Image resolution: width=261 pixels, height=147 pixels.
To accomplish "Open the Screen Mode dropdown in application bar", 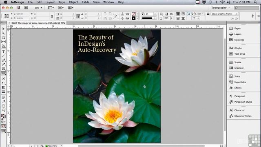I will (61, 8).
